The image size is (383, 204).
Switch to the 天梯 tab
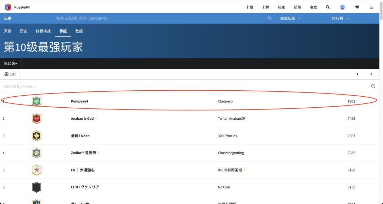[x=8, y=31]
